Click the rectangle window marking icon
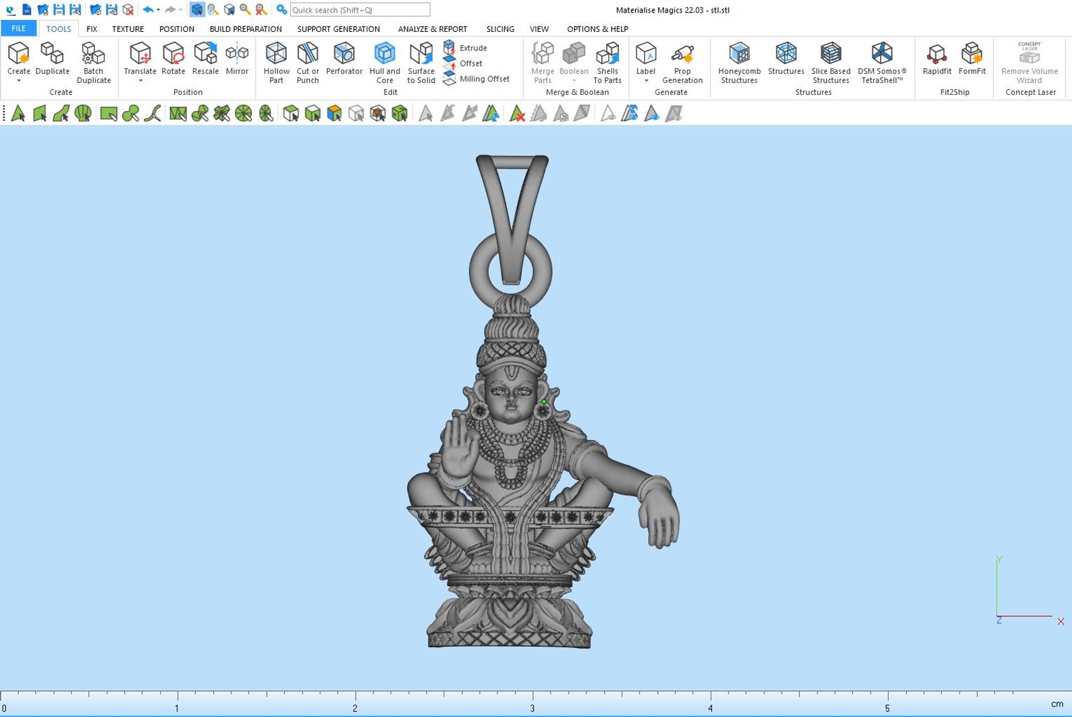 pyautogui.click(x=108, y=114)
